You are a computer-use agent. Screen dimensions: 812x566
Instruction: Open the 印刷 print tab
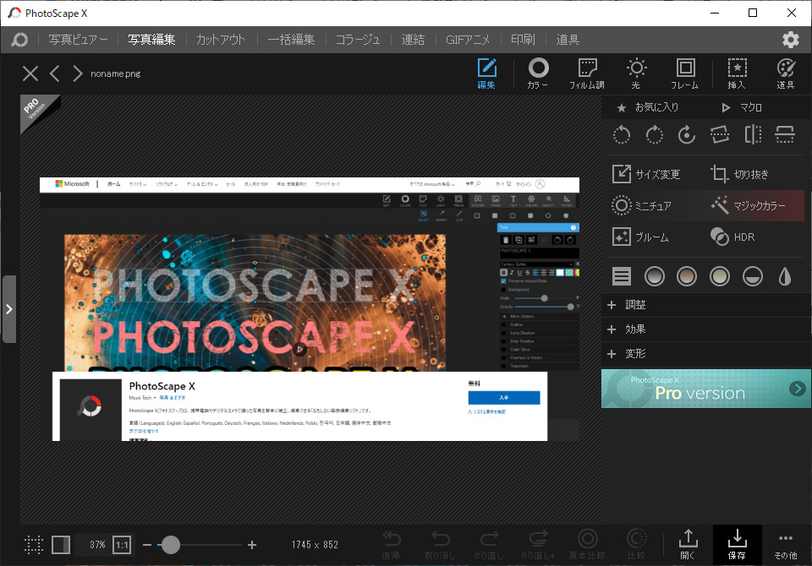tap(523, 40)
